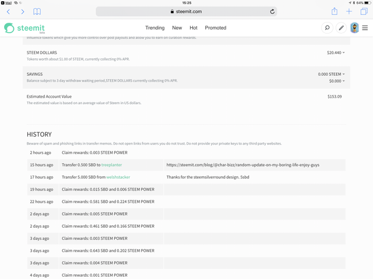Select 'Claim rewards: 0.643 SBD and 0.202' entry
The height and width of the screenshot is (279, 373).
(x=108, y=250)
